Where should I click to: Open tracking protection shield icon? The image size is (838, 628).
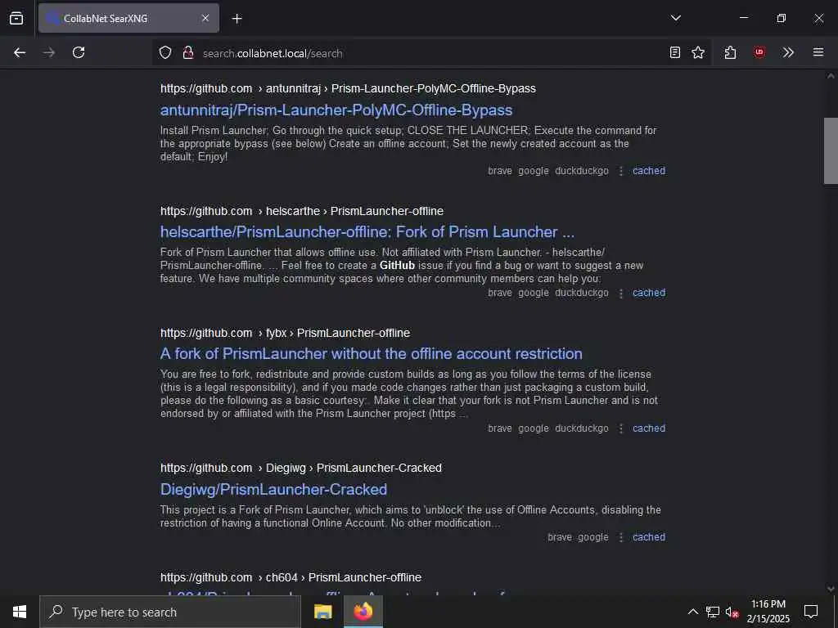click(x=165, y=53)
